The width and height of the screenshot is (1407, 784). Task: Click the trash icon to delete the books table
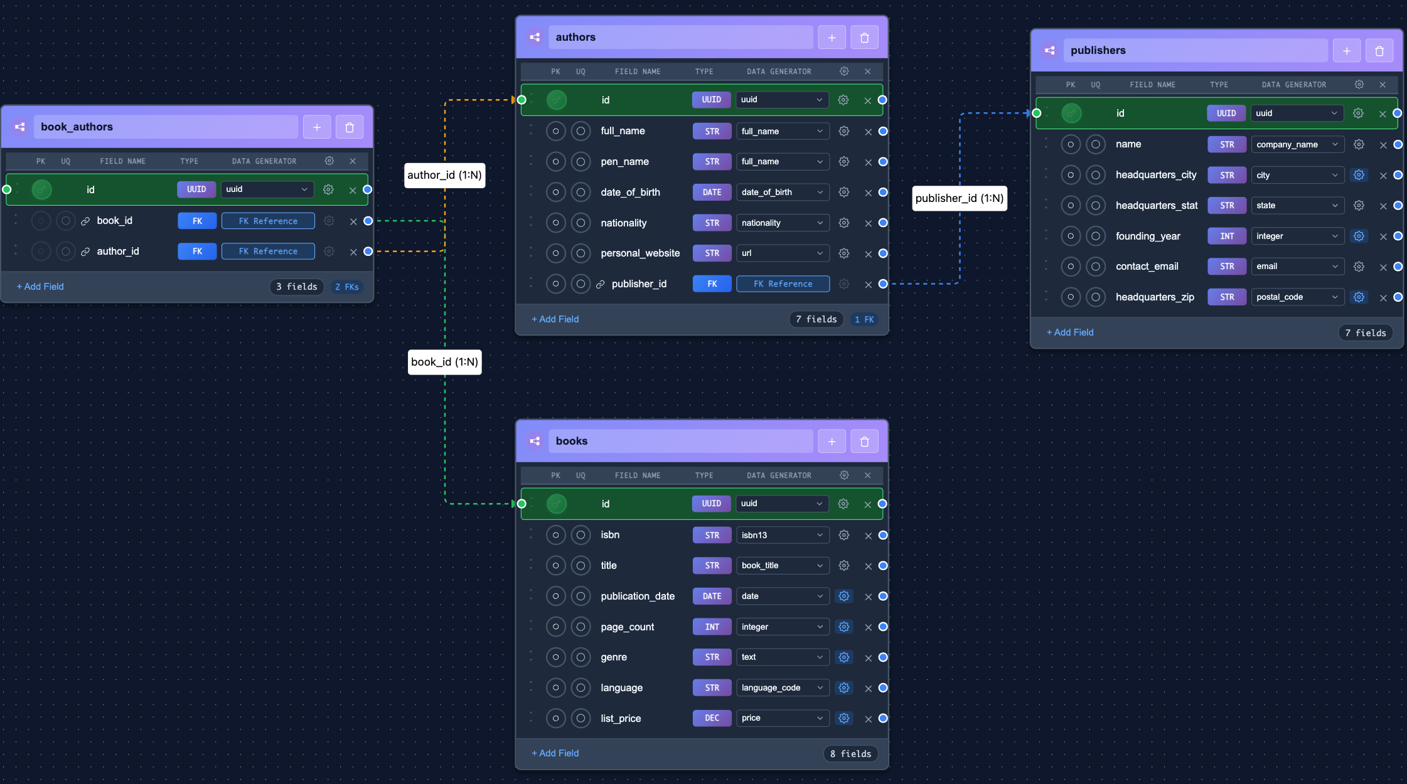pyautogui.click(x=864, y=441)
